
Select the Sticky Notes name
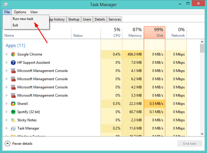coord(27,120)
